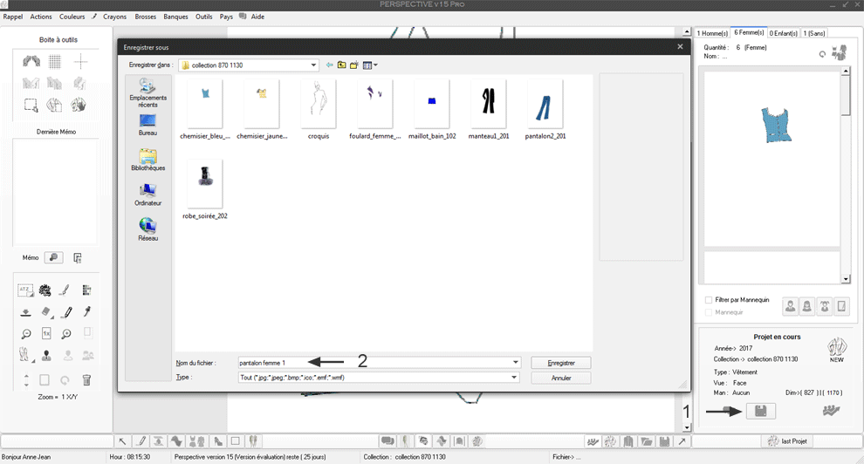Screen dimensions: 864x464
Task: Click the Nom du fichier text field
Action: pos(374,362)
